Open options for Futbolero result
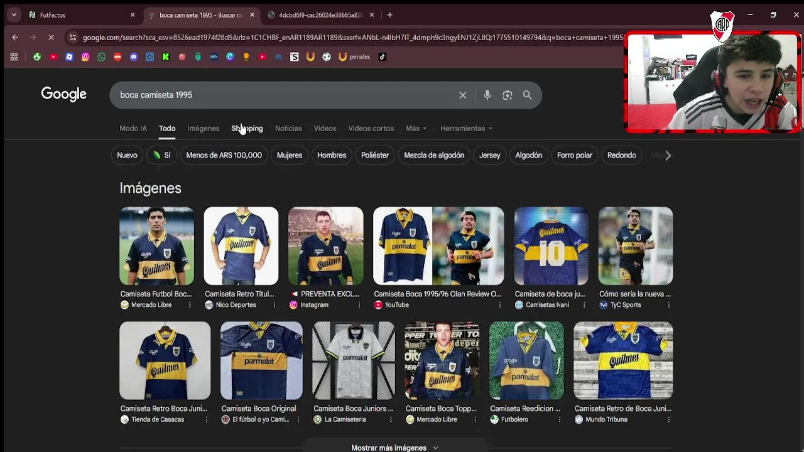804x452 pixels. (x=559, y=419)
